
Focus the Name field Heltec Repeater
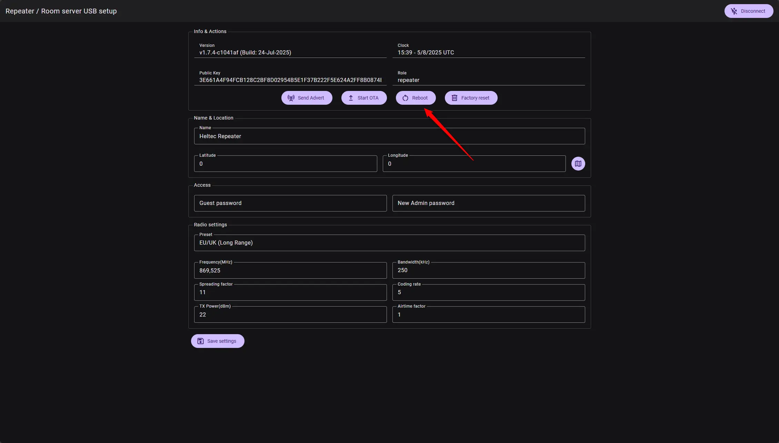tap(389, 136)
